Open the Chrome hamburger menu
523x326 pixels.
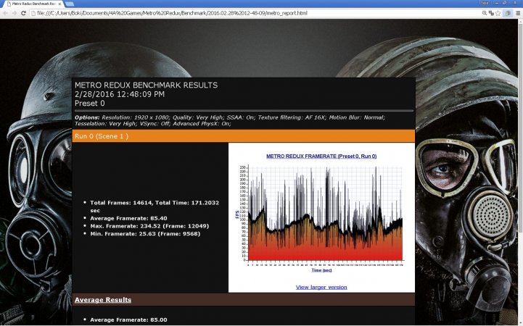(518, 13)
